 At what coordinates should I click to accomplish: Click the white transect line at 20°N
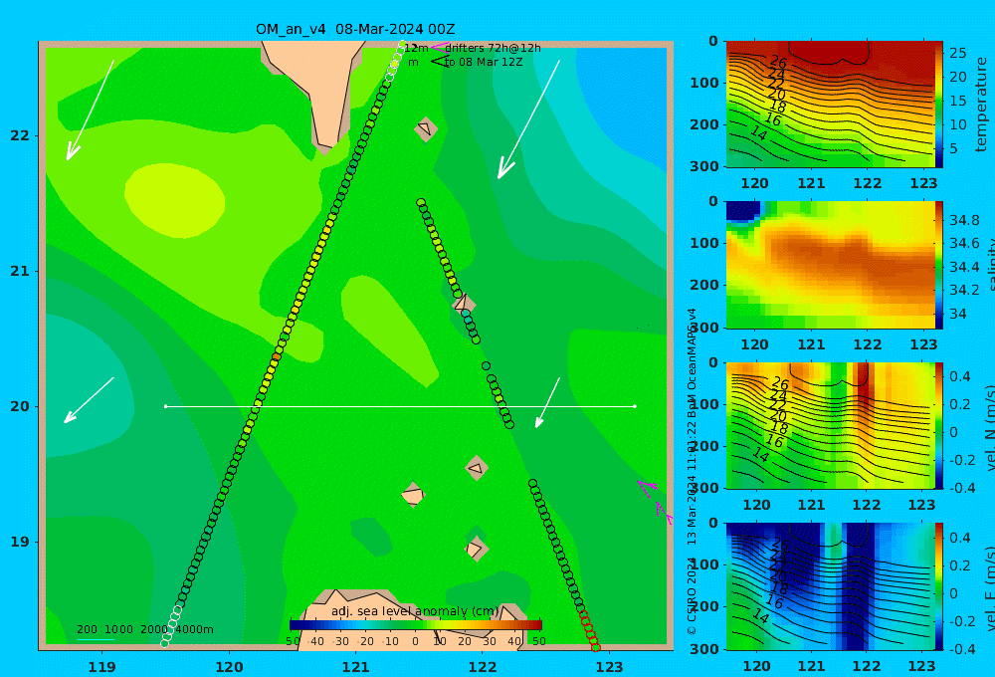(400, 406)
